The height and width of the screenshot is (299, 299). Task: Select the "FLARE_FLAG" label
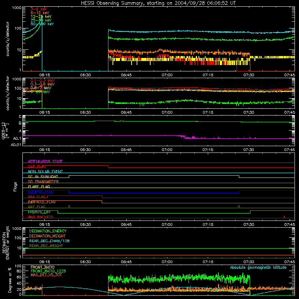tap(39, 187)
